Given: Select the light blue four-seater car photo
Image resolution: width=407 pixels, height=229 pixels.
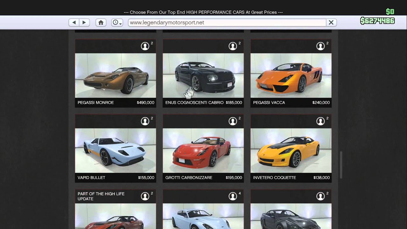Looking at the screenshot, I should pos(203,216).
